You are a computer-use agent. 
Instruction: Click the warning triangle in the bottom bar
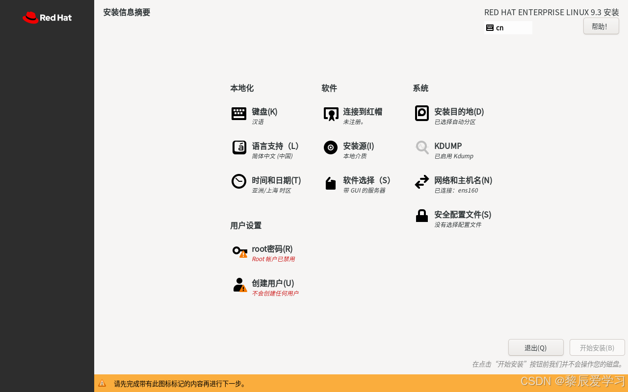point(102,383)
